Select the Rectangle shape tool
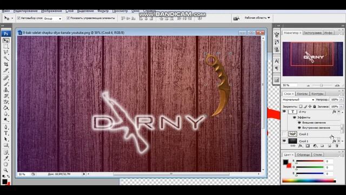The height and width of the screenshot is (195, 346). [6, 145]
